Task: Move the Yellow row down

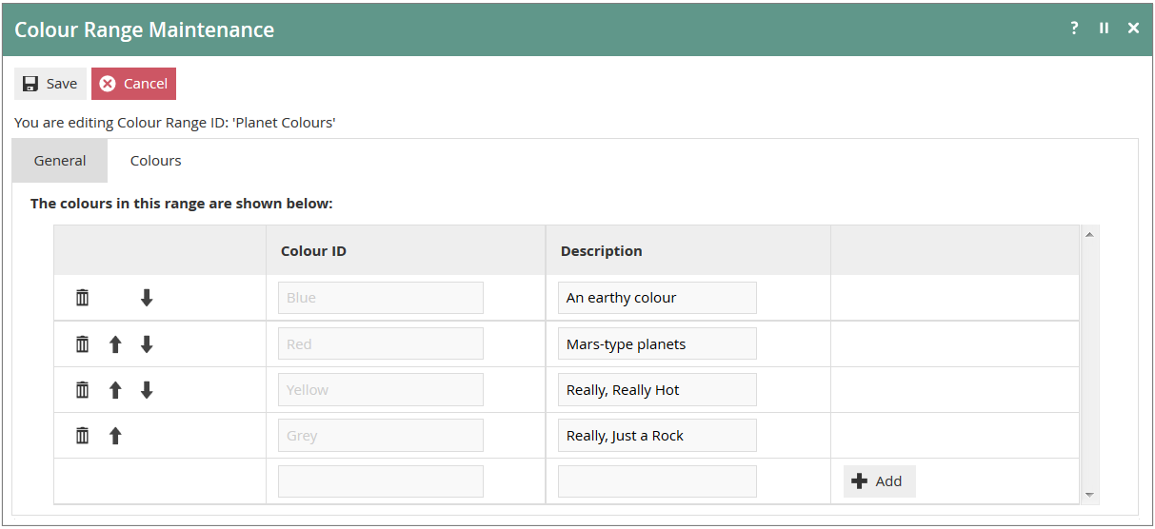Action: click(147, 390)
